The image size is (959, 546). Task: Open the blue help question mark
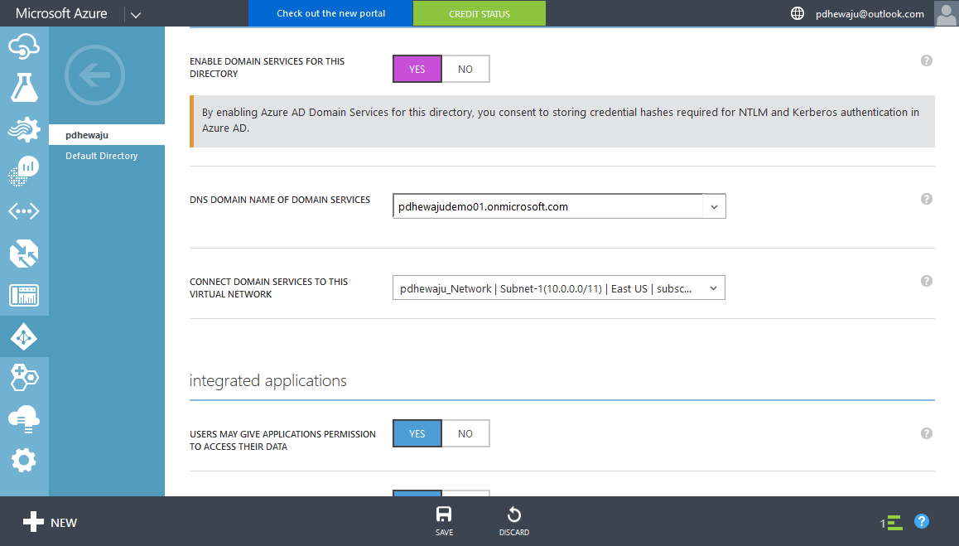pos(922,521)
